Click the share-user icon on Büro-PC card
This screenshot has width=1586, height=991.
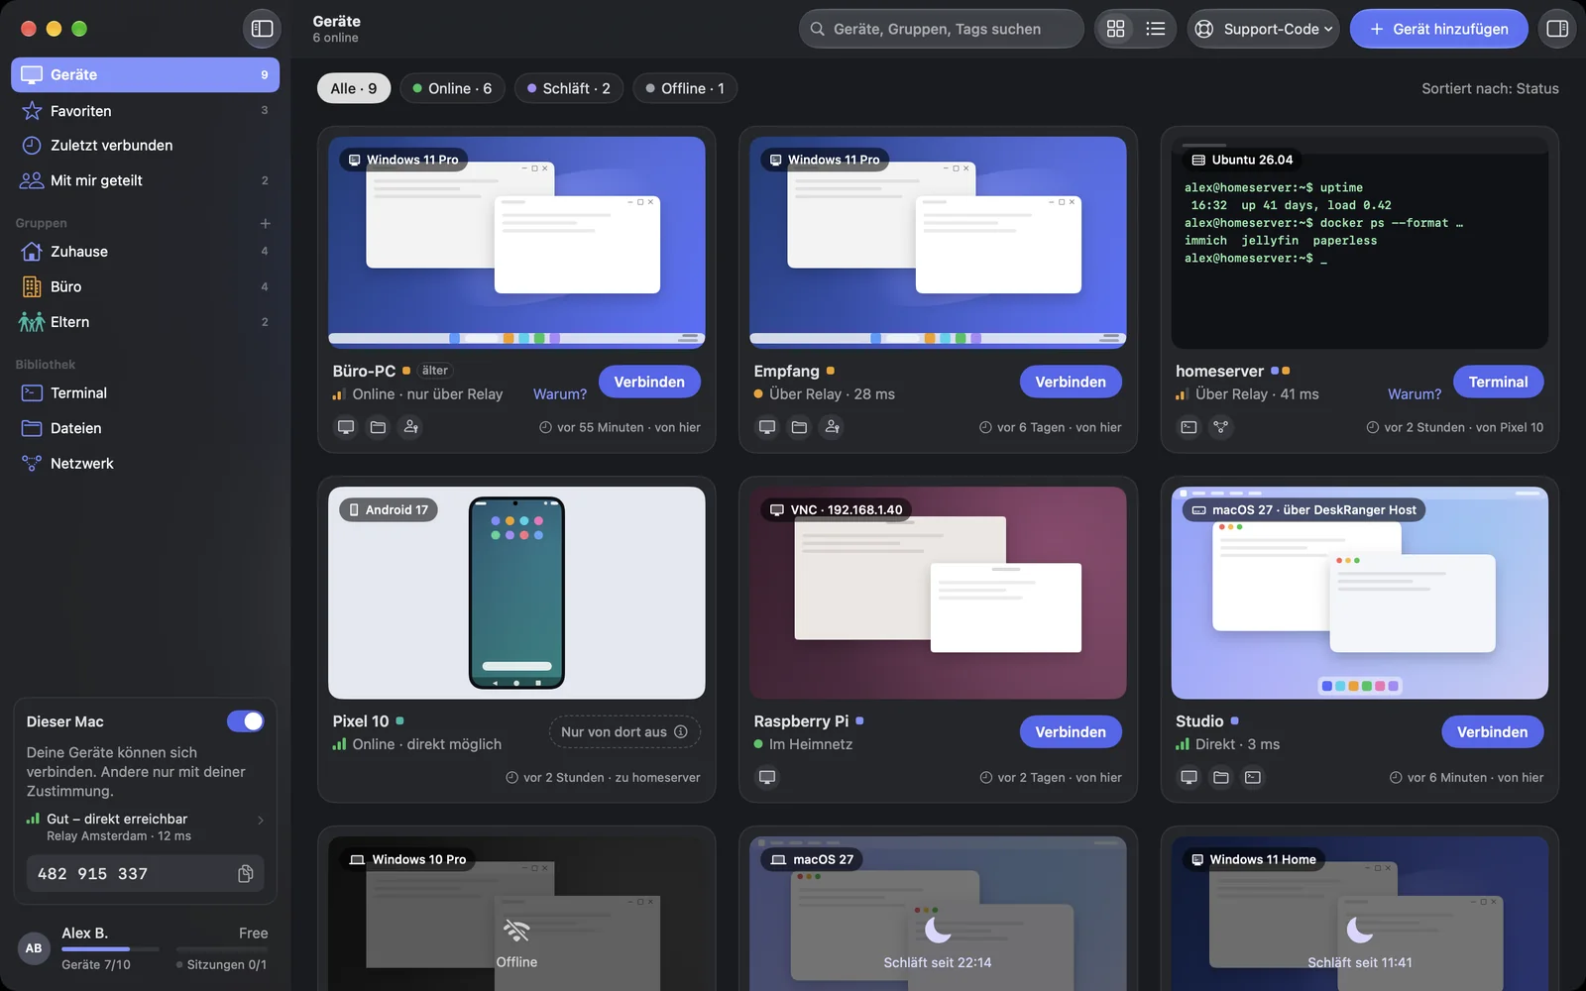[x=410, y=427]
